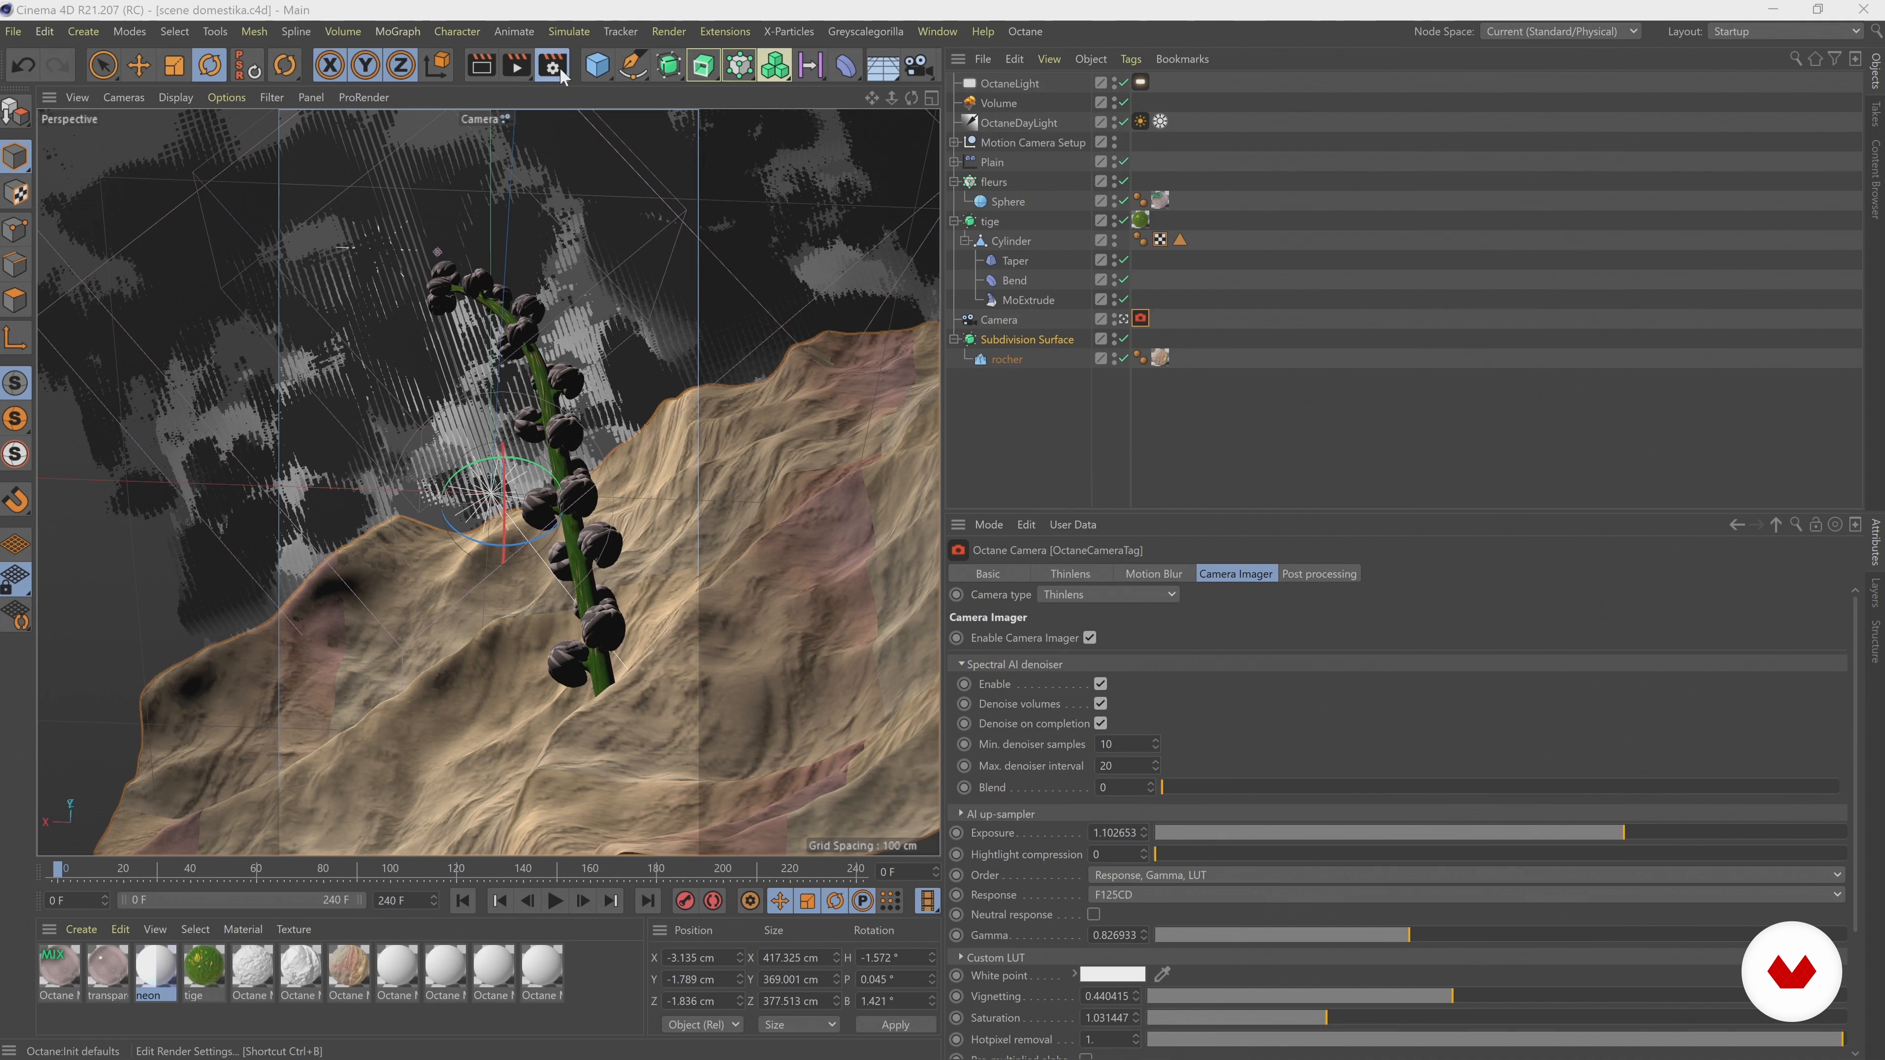This screenshot has width=1885, height=1060.
Task: Open the Spline Pen tool
Action: click(x=633, y=66)
